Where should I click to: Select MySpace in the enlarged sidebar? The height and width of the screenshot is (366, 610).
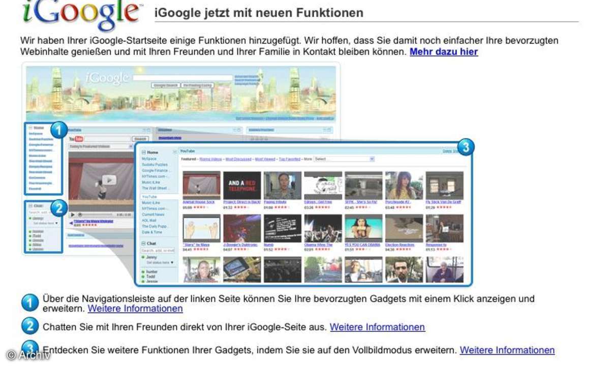149,159
